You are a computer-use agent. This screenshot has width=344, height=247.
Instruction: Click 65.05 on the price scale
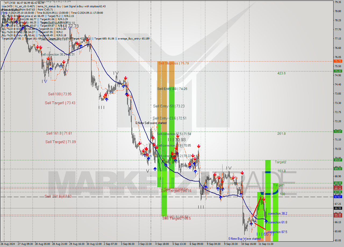[338, 240]
